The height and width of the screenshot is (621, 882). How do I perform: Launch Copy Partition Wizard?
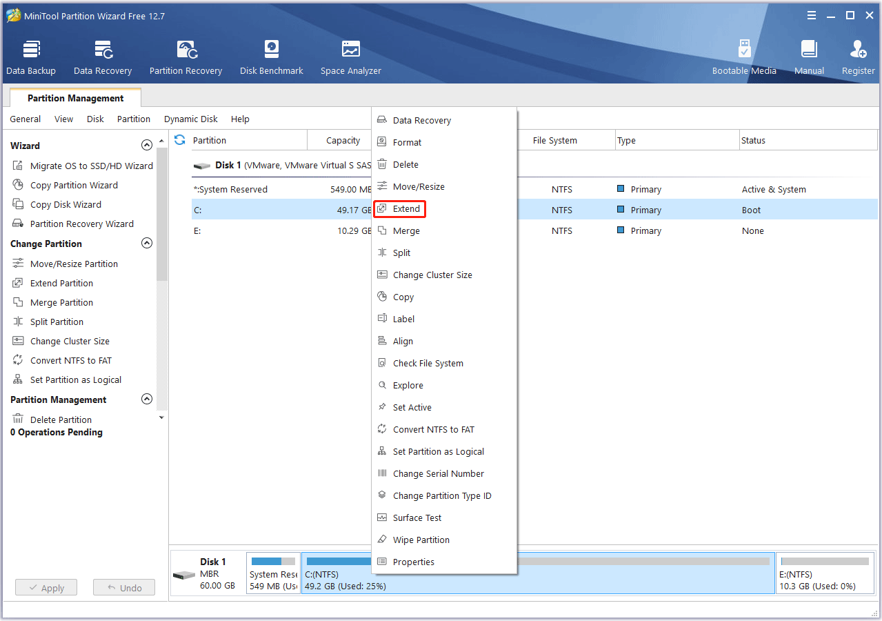[x=66, y=185]
